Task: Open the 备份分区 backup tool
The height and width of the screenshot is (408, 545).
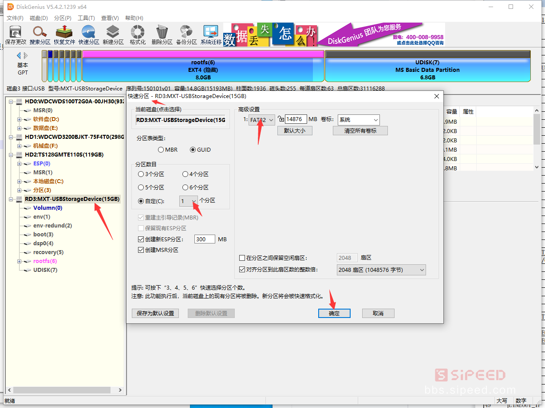Action: click(x=186, y=35)
